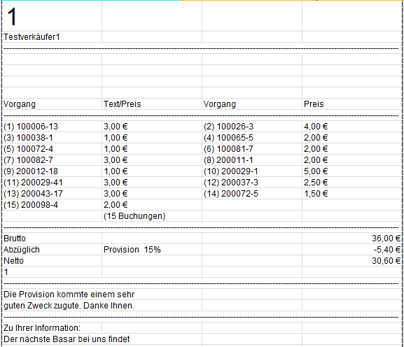The image size is (404, 347).
Task: Select the left Vorgang column header
Action: [x=52, y=104]
